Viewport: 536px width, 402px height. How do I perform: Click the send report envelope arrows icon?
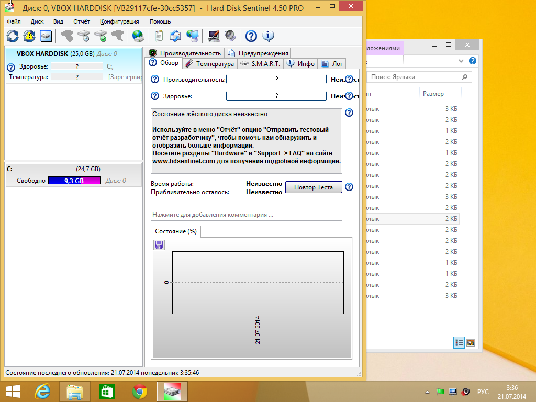[175, 36]
